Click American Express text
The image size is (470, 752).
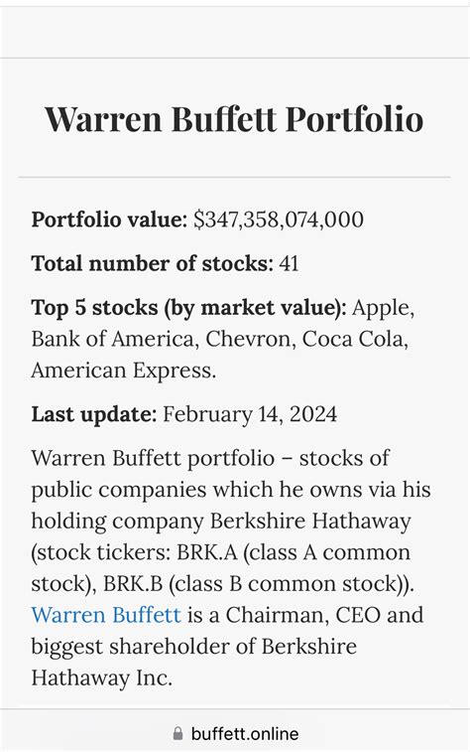(124, 371)
